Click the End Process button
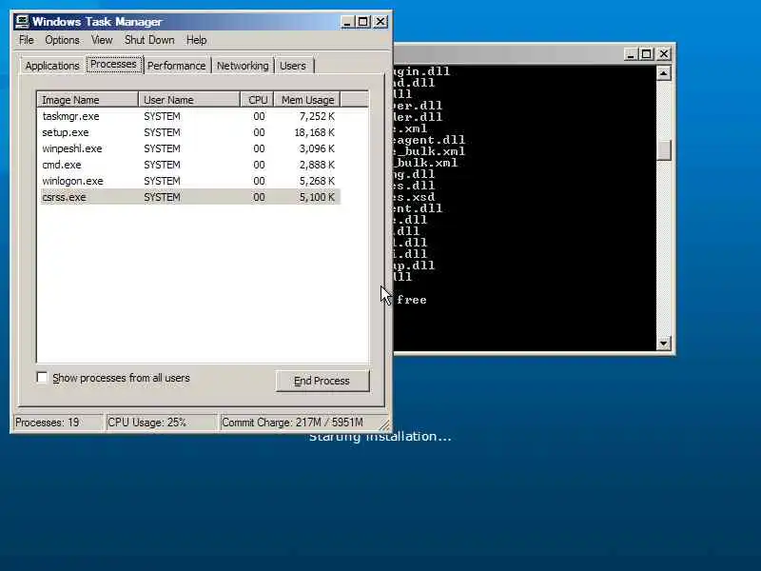Image resolution: width=761 pixels, height=571 pixels. tap(322, 381)
